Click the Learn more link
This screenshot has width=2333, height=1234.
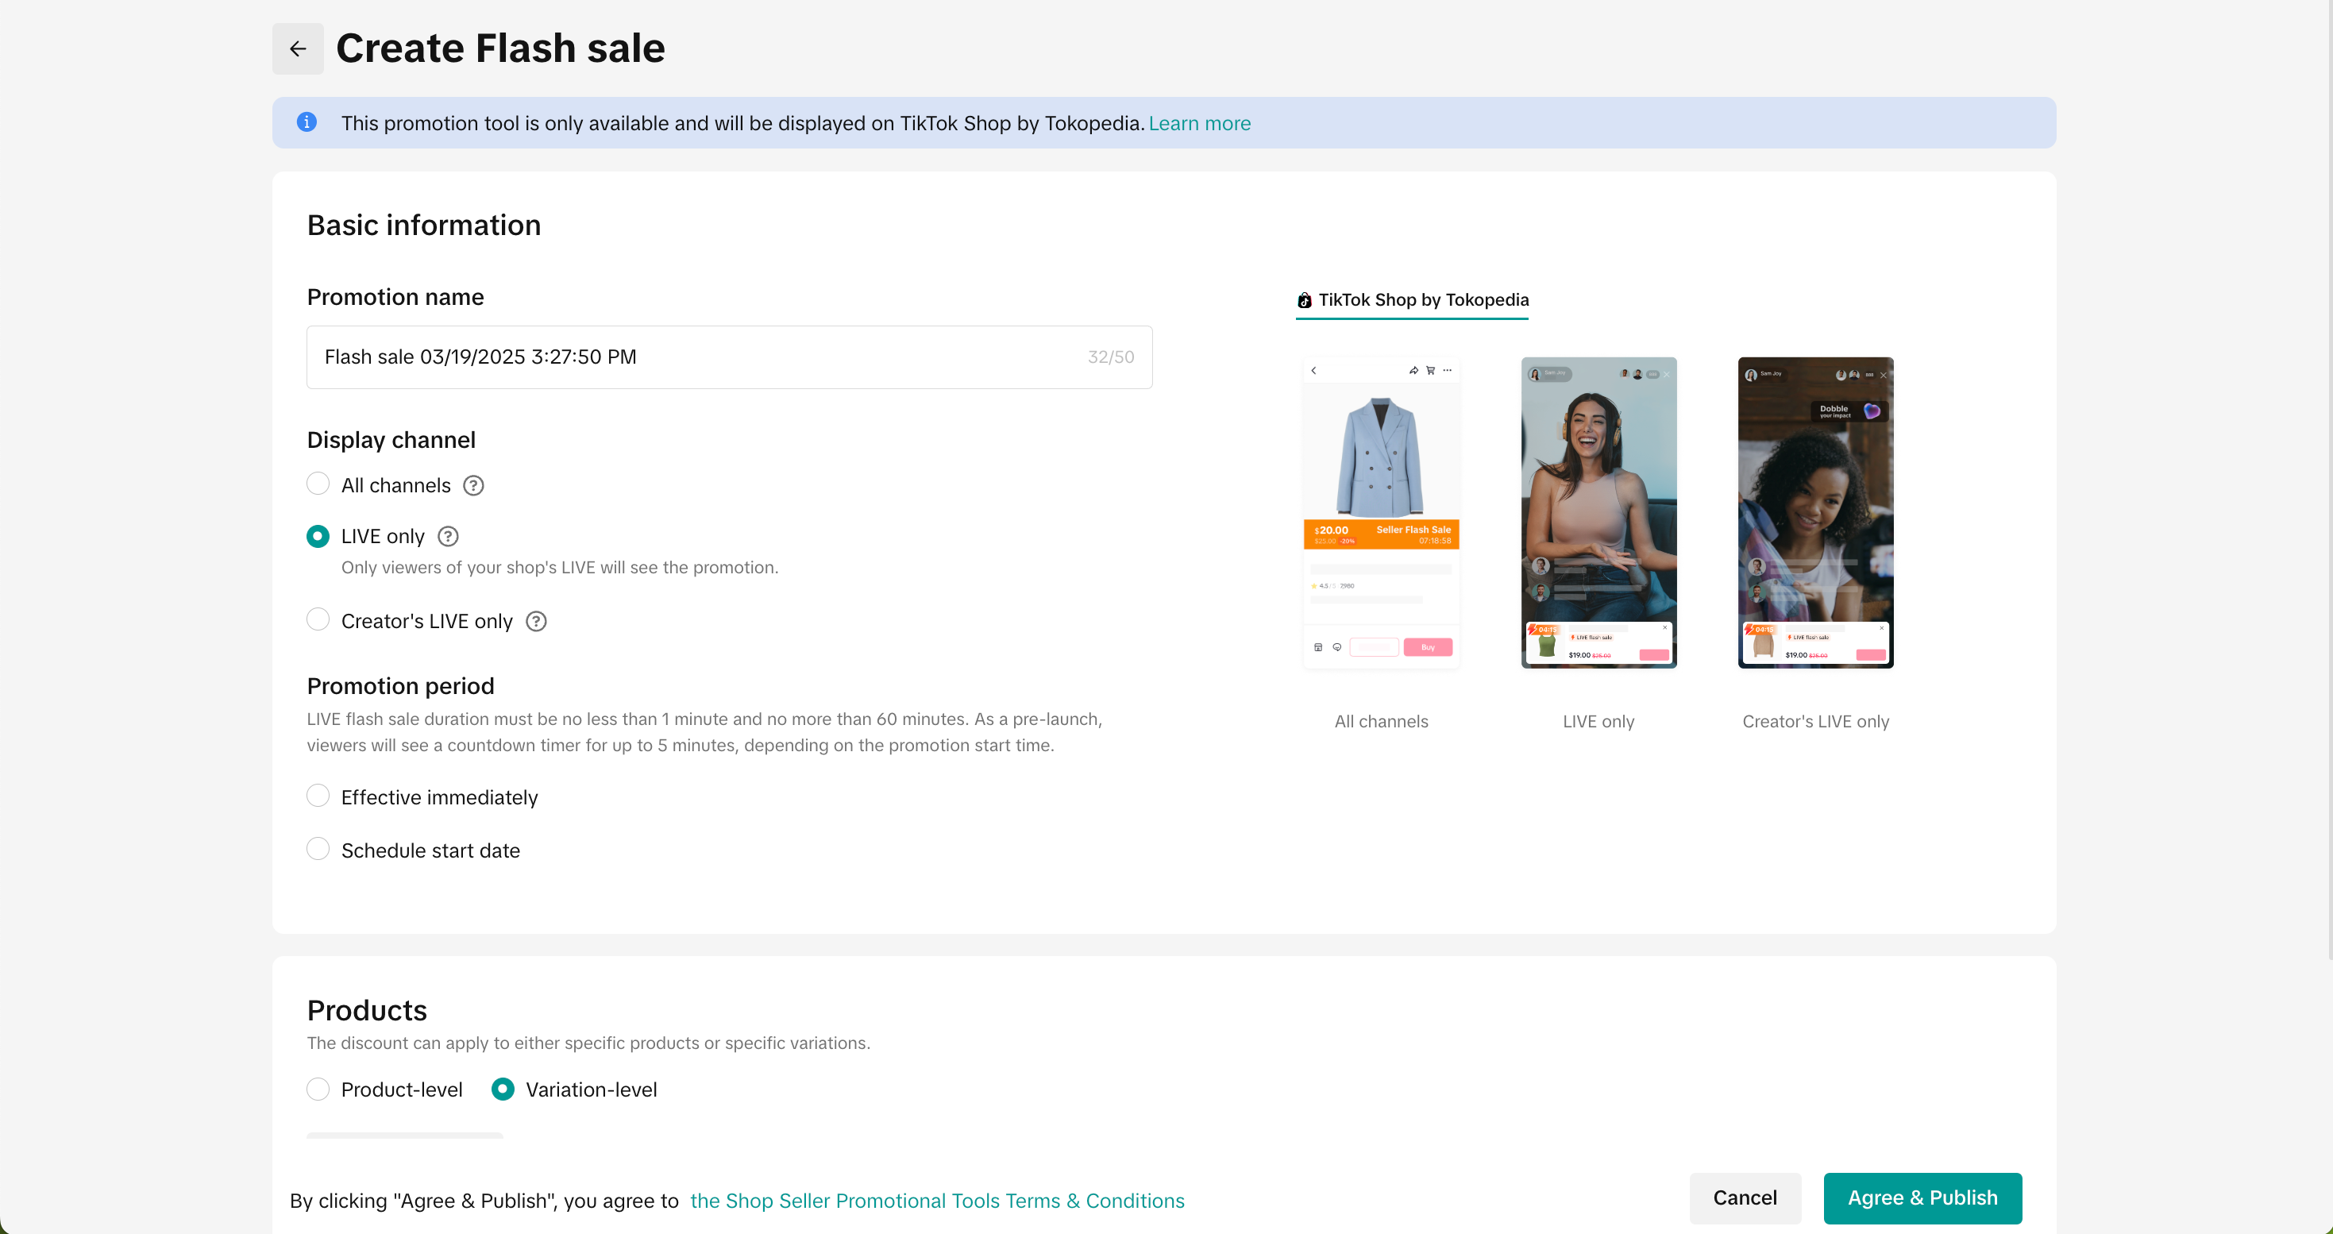point(1199,123)
